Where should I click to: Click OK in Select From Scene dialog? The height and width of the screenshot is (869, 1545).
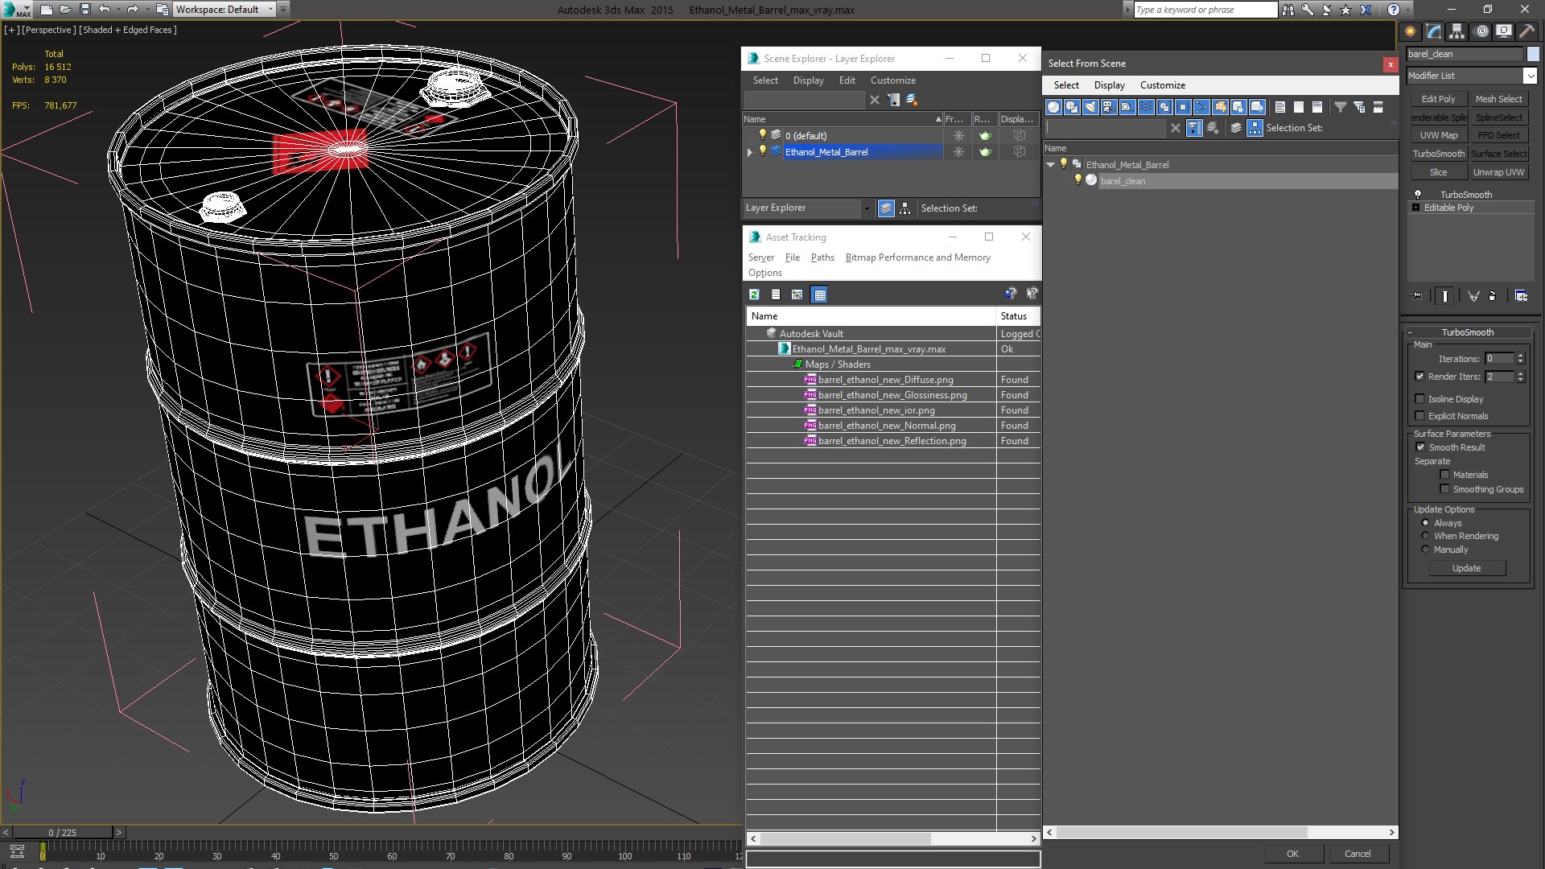[x=1292, y=854]
